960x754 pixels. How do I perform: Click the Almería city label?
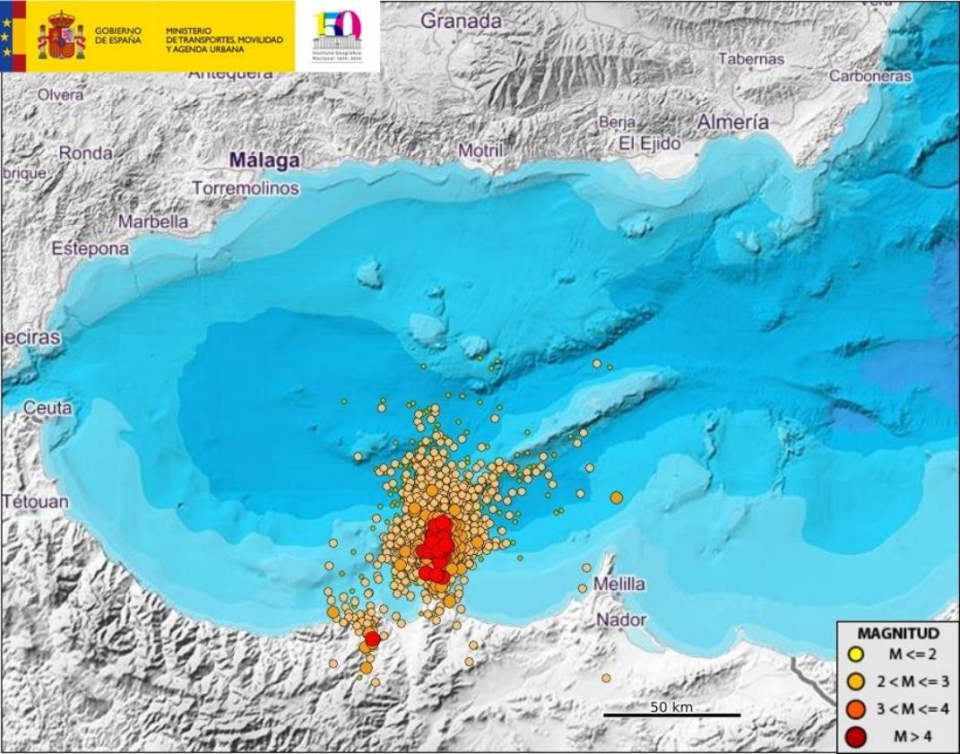[x=732, y=122]
